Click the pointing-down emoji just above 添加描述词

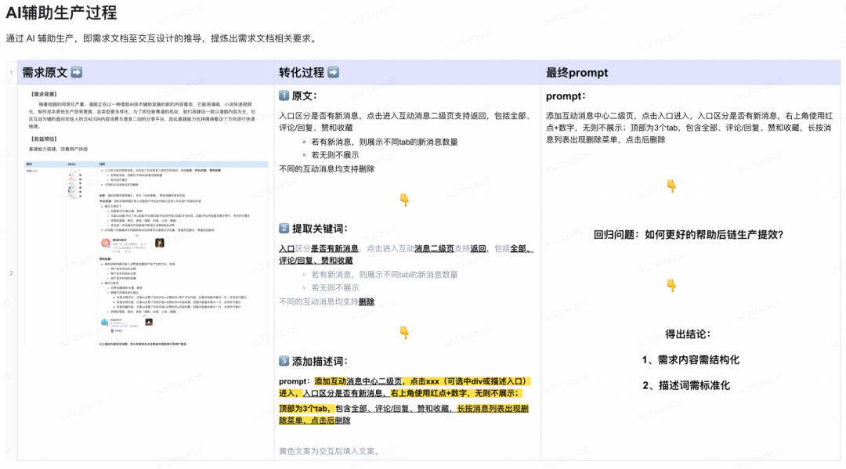[x=404, y=333]
